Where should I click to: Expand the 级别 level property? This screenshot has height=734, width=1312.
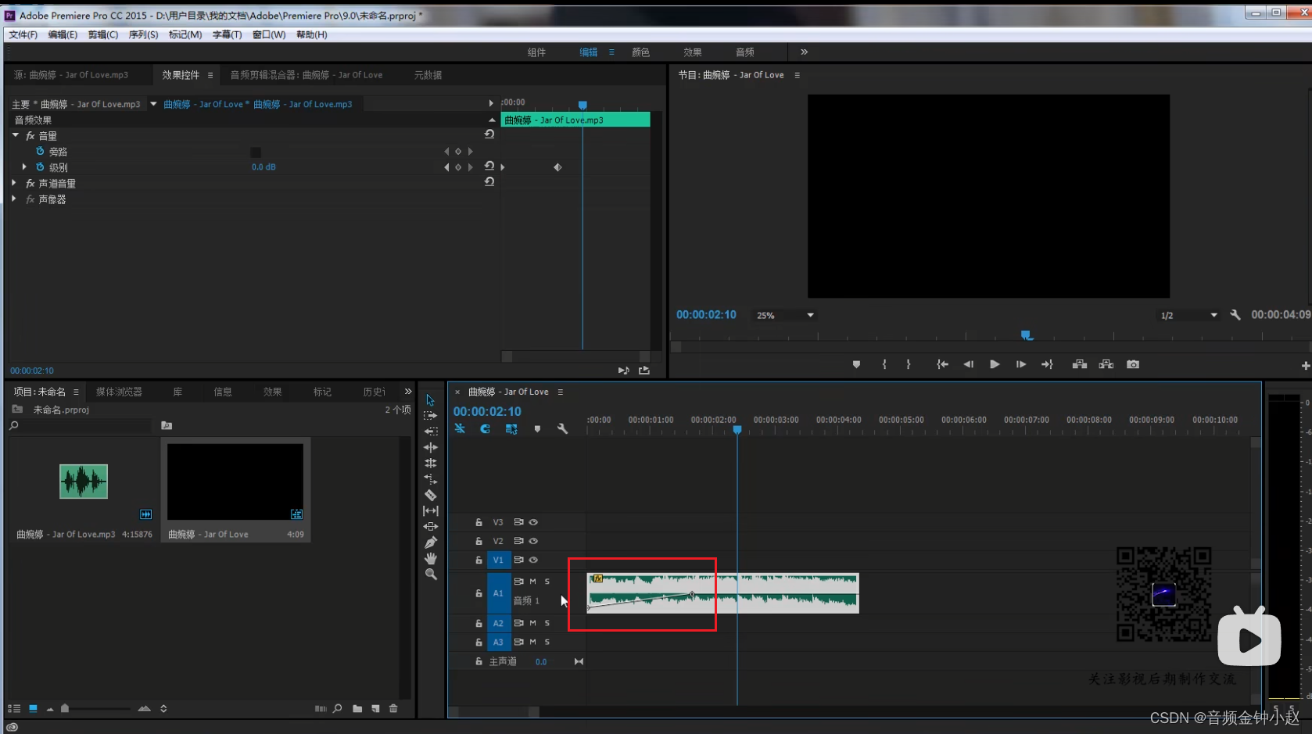[24, 167]
